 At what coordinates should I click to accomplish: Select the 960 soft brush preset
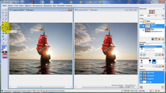pyautogui.click(x=142, y=61)
